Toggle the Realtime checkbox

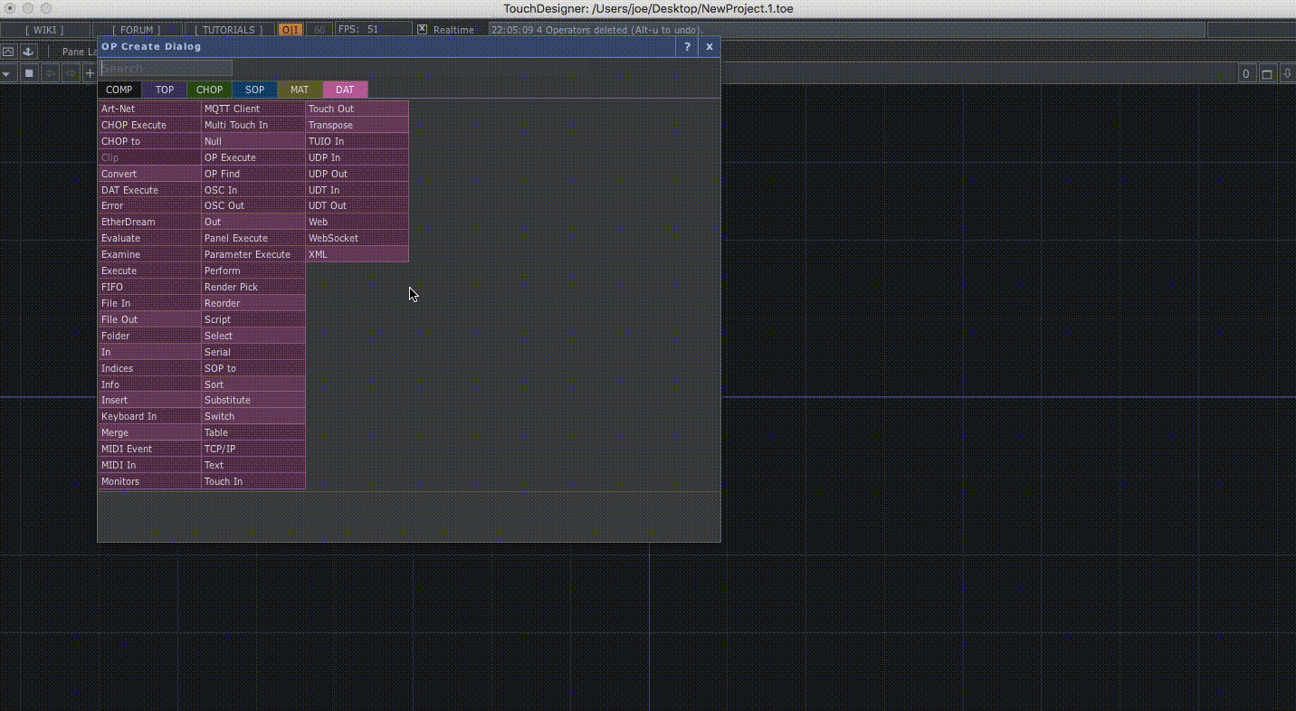(x=422, y=30)
